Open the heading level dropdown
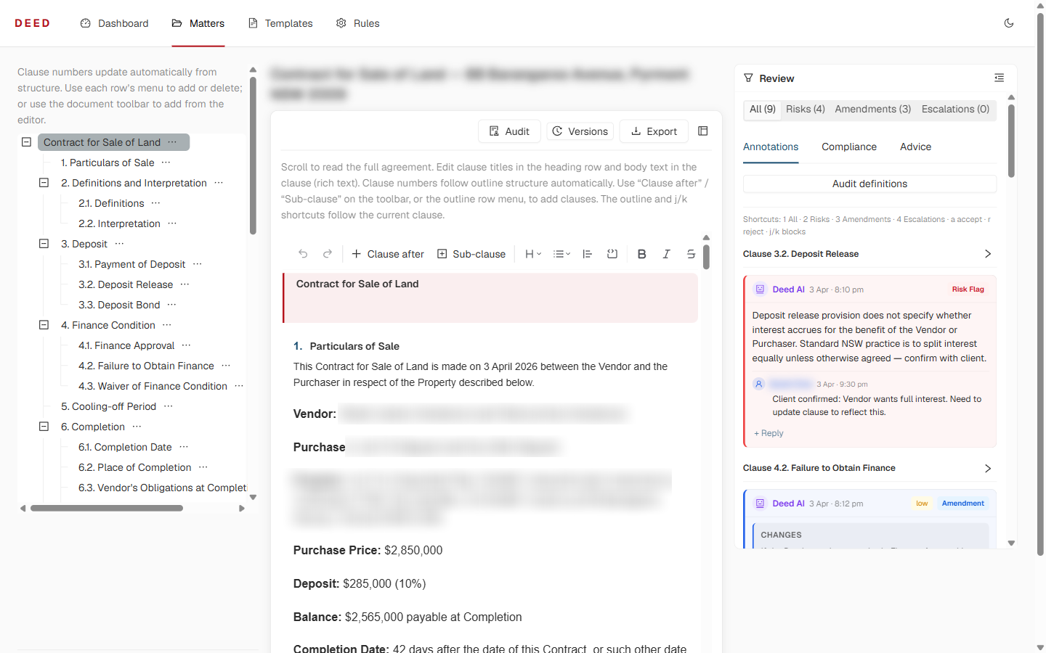Image resolution: width=1046 pixels, height=653 pixels. click(x=533, y=254)
